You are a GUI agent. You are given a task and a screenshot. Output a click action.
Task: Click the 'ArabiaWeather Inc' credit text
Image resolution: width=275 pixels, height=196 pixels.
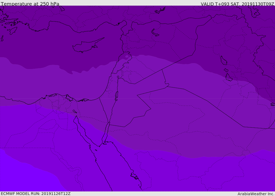[x=256, y=194]
